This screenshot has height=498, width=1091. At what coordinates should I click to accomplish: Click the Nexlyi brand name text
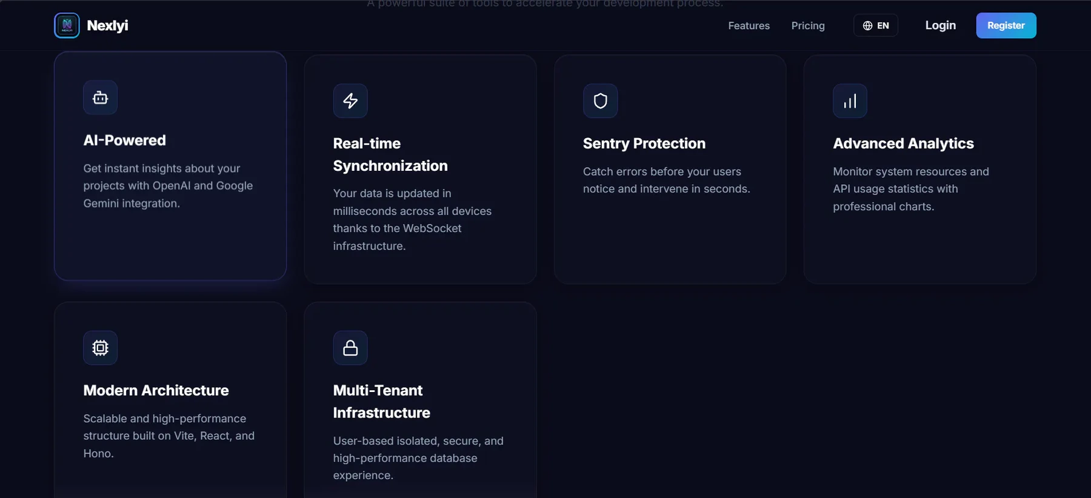point(107,25)
